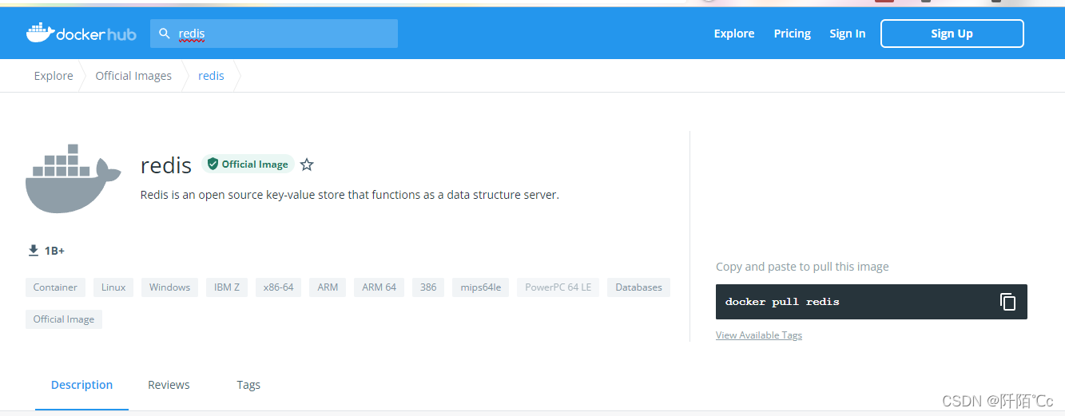
Task: Click Sign In
Action: (847, 34)
